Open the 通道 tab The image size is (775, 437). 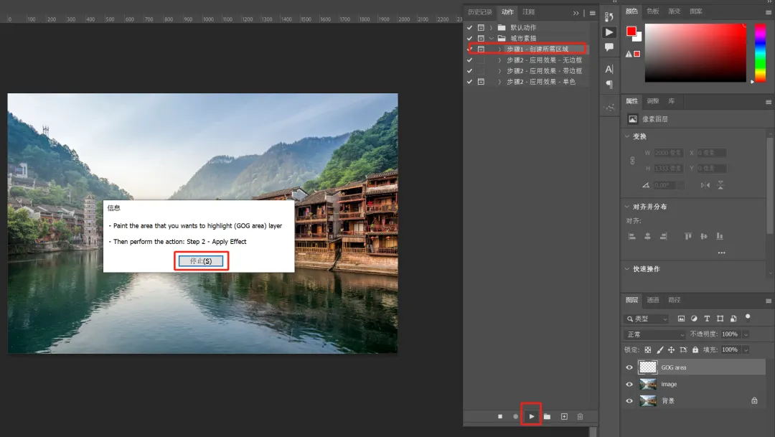coord(653,300)
